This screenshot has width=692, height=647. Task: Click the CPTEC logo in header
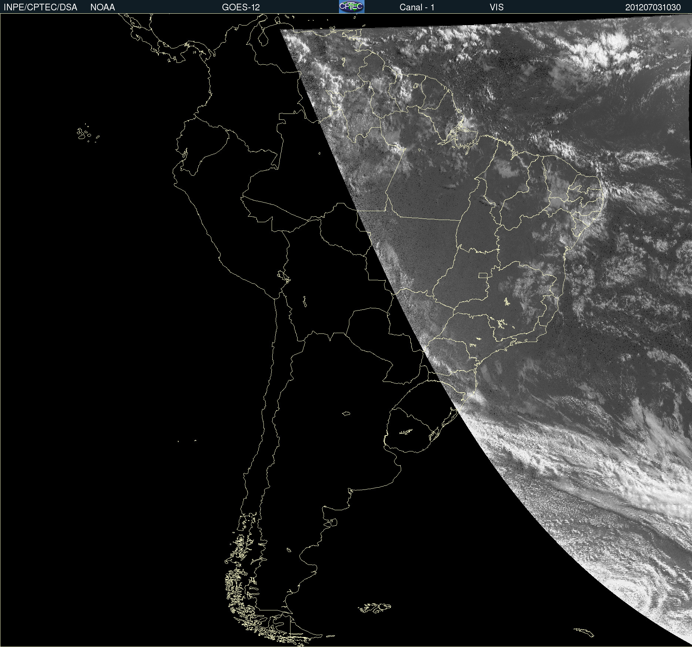[352, 7]
